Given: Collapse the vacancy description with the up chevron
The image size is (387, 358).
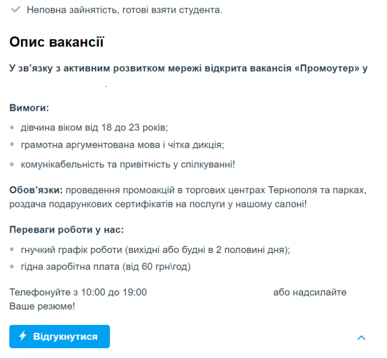Looking at the screenshot, I should pyautogui.click(x=361, y=337).
